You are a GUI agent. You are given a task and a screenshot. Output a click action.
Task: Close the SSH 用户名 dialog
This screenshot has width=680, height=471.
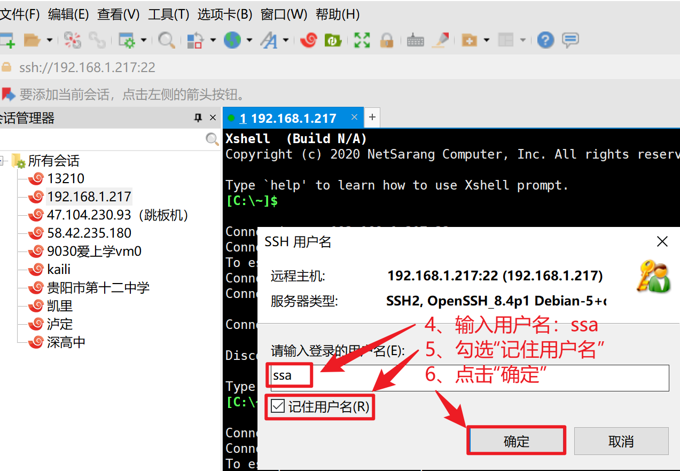[x=662, y=242]
